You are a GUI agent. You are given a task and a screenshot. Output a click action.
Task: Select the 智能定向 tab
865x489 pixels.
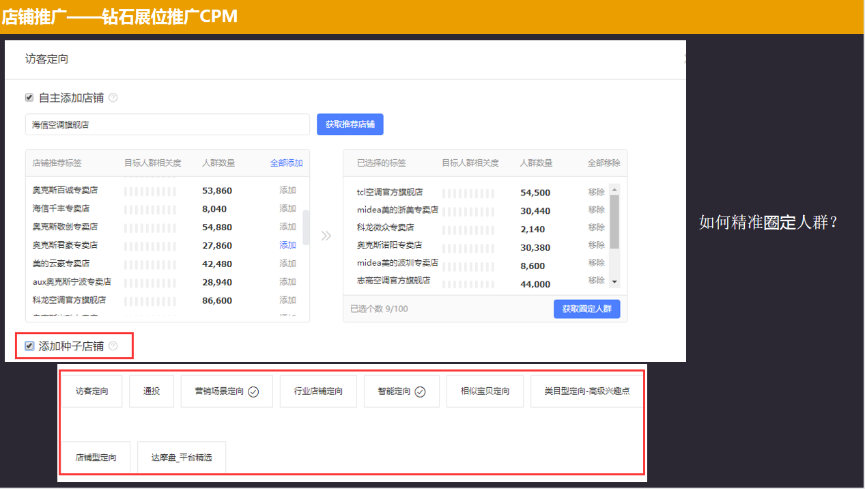click(401, 391)
